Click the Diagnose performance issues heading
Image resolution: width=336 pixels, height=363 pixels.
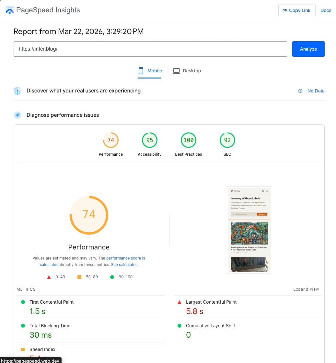(x=63, y=115)
